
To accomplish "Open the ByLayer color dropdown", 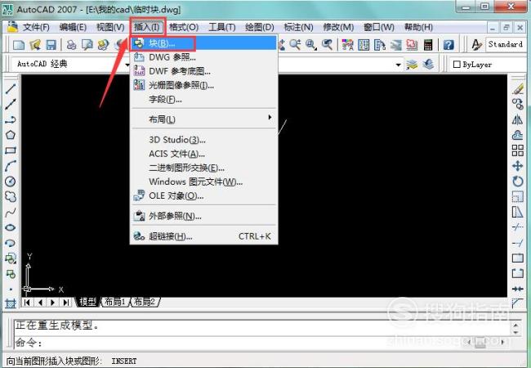I will (x=489, y=65).
